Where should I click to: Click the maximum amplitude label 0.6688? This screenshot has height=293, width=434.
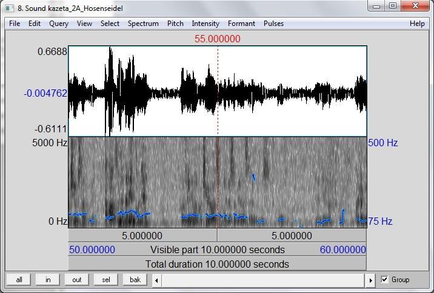(52, 51)
